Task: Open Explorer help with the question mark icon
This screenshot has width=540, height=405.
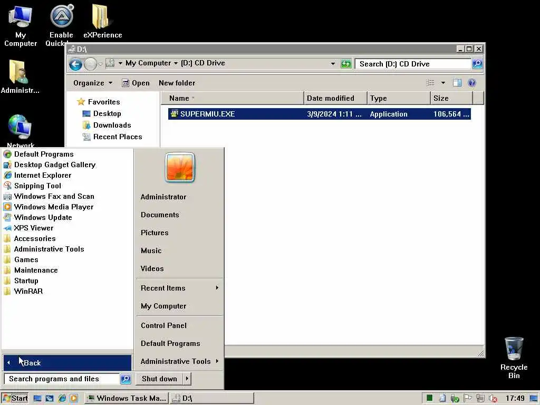Action: tap(472, 83)
